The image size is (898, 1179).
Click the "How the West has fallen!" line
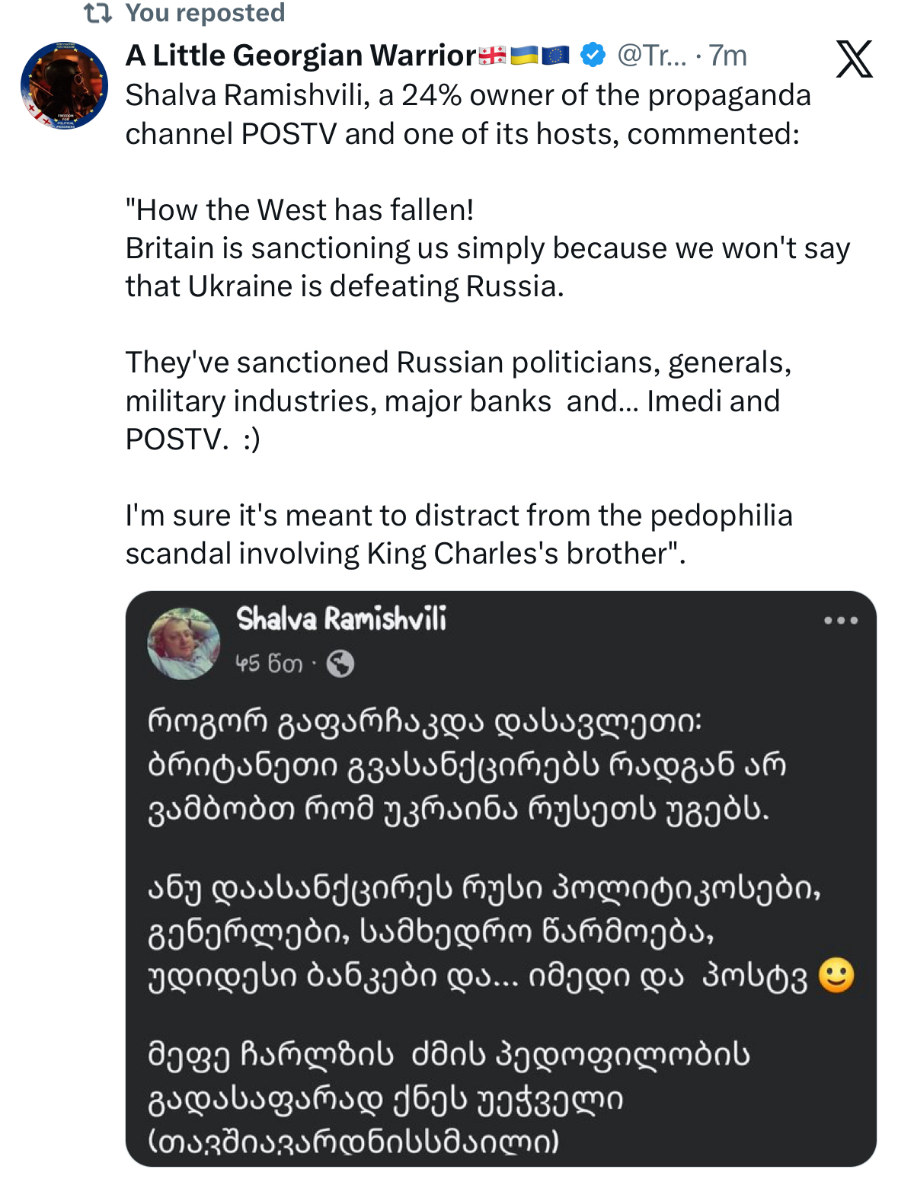(x=300, y=210)
